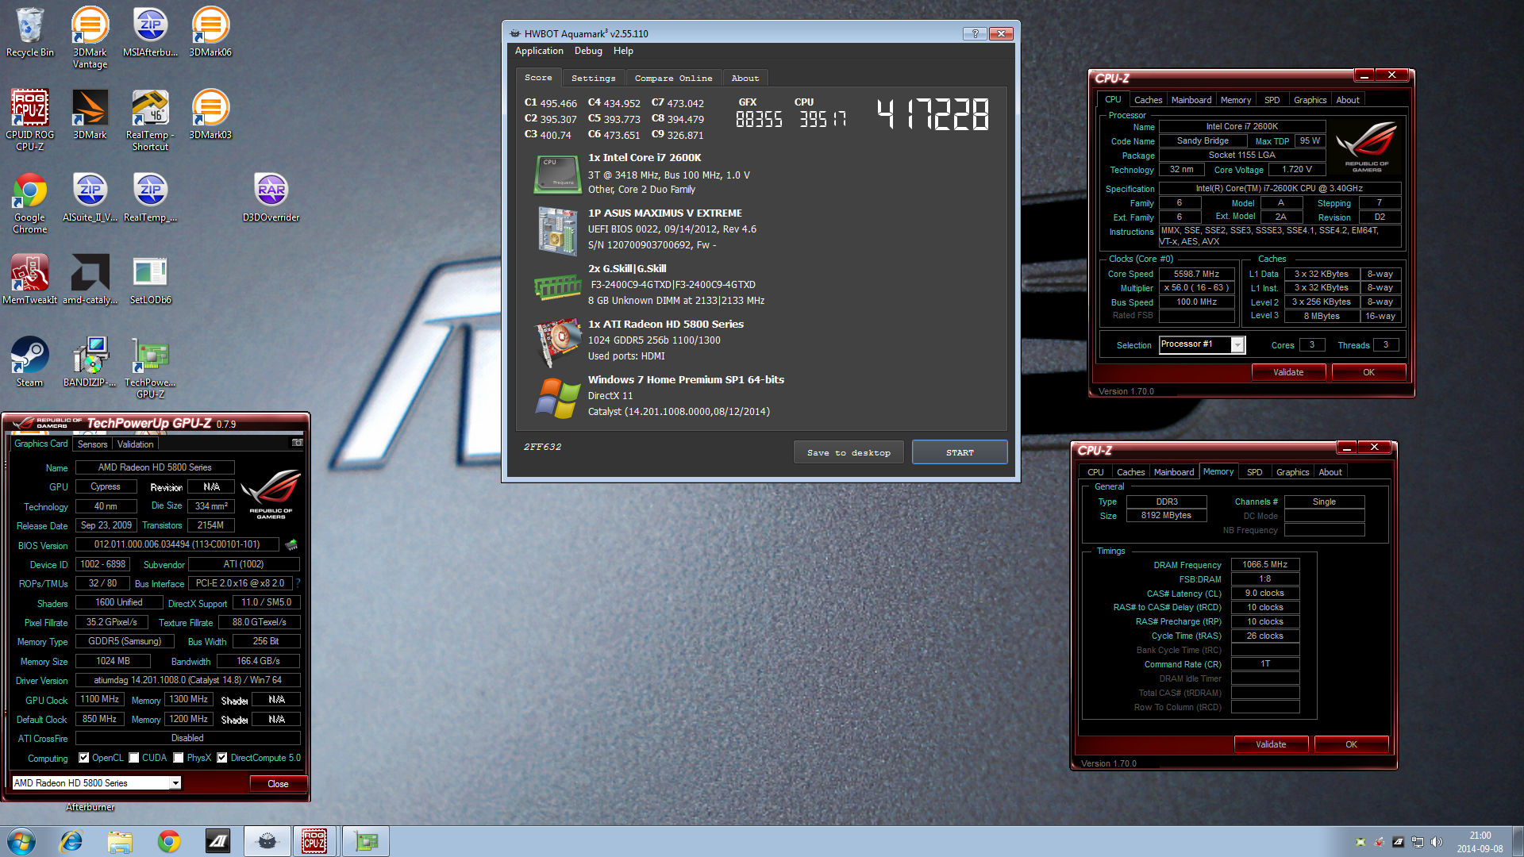Click the GPU-Z BIOS save chip icon
This screenshot has height=857, width=1524.
[x=291, y=545]
